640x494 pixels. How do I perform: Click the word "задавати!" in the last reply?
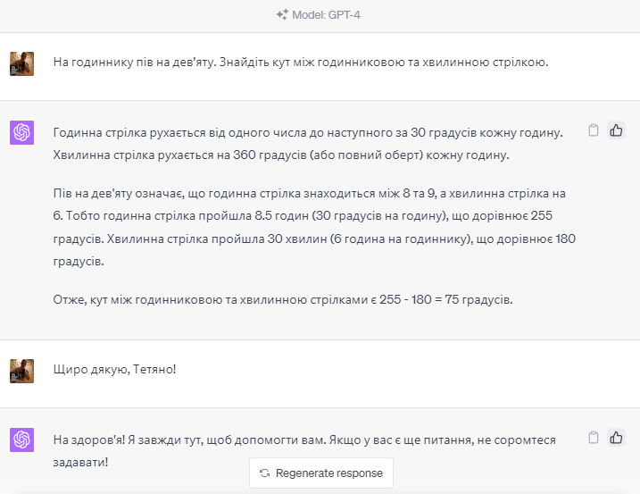80,463
